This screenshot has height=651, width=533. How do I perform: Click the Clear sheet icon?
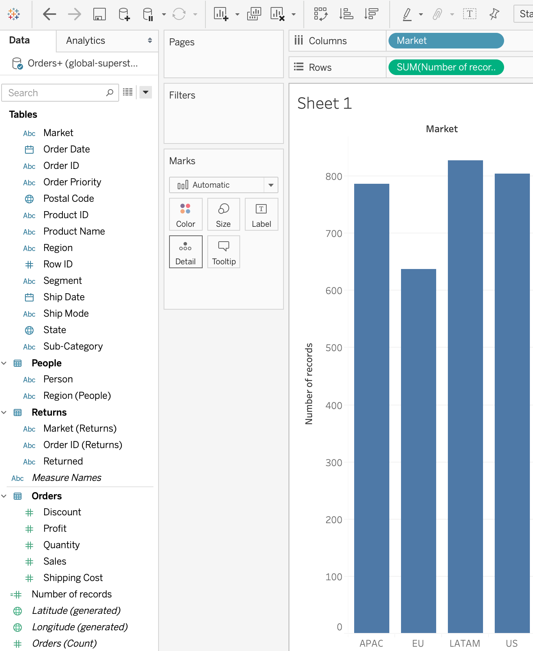[x=277, y=14]
